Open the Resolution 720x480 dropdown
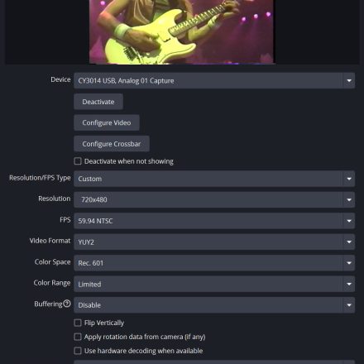This screenshot has height=364, width=364. (x=214, y=199)
